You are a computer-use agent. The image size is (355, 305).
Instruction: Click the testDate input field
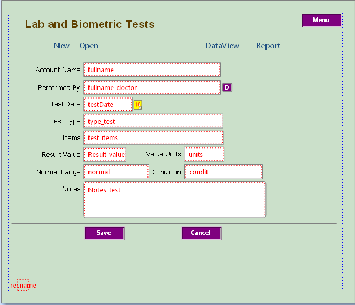(x=108, y=104)
